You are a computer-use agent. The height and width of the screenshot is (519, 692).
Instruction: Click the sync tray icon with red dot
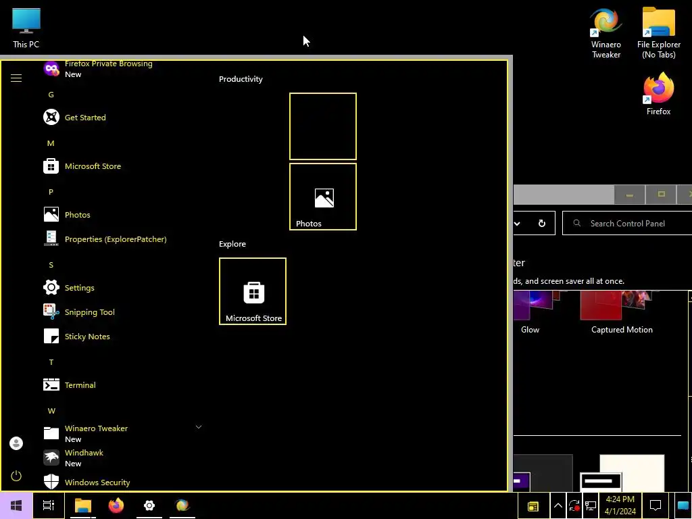(x=574, y=505)
